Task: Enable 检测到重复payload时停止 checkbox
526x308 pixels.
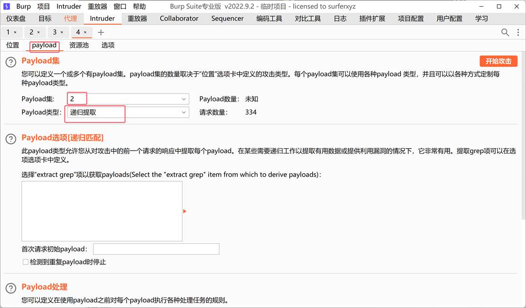Action: point(25,262)
